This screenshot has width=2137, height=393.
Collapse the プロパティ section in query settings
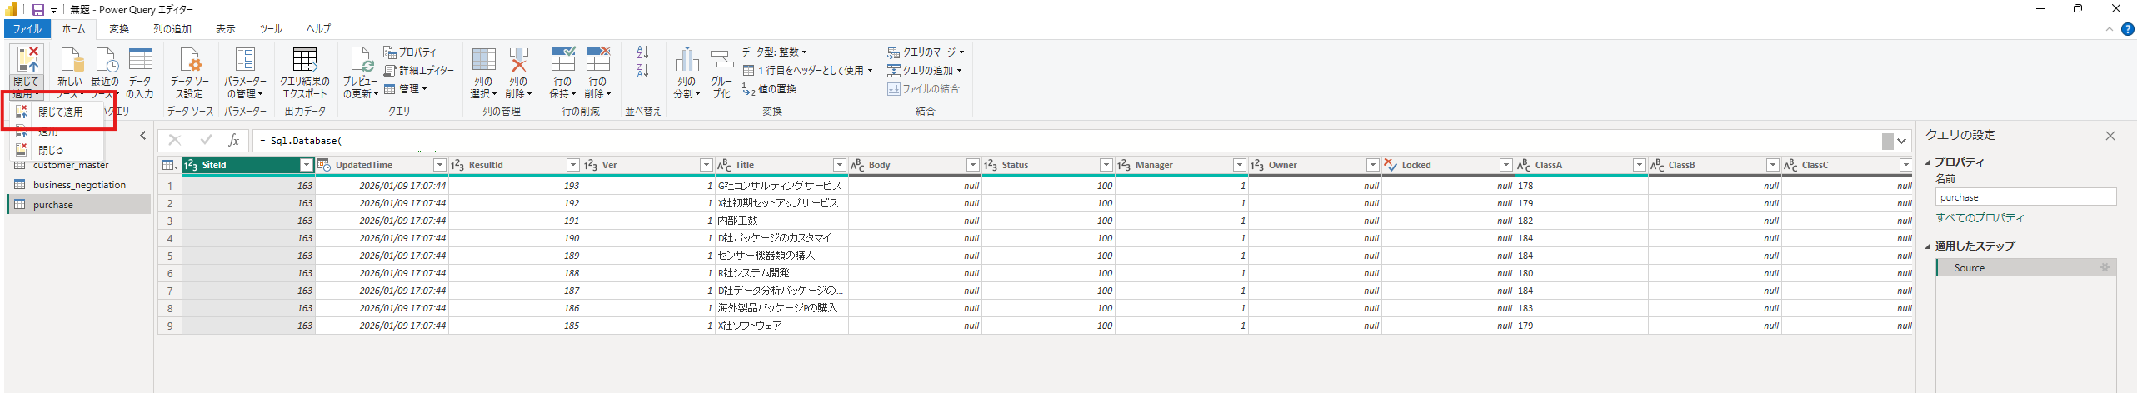click(x=1927, y=162)
